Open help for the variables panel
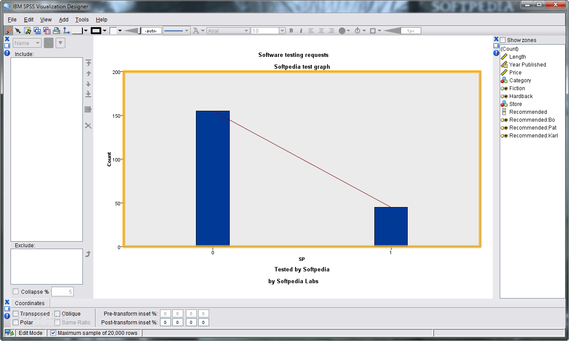This screenshot has width=569, height=341. point(496,53)
